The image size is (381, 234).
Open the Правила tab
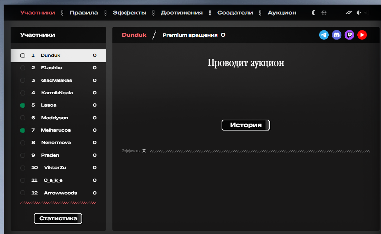point(84,13)
